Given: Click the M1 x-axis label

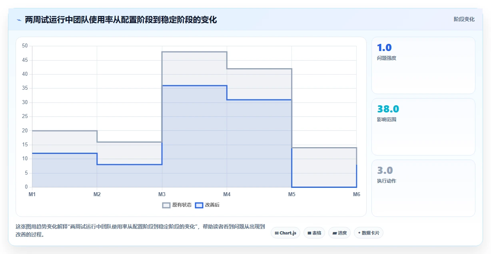Looking at the screenshot, I should click(32, 194).
